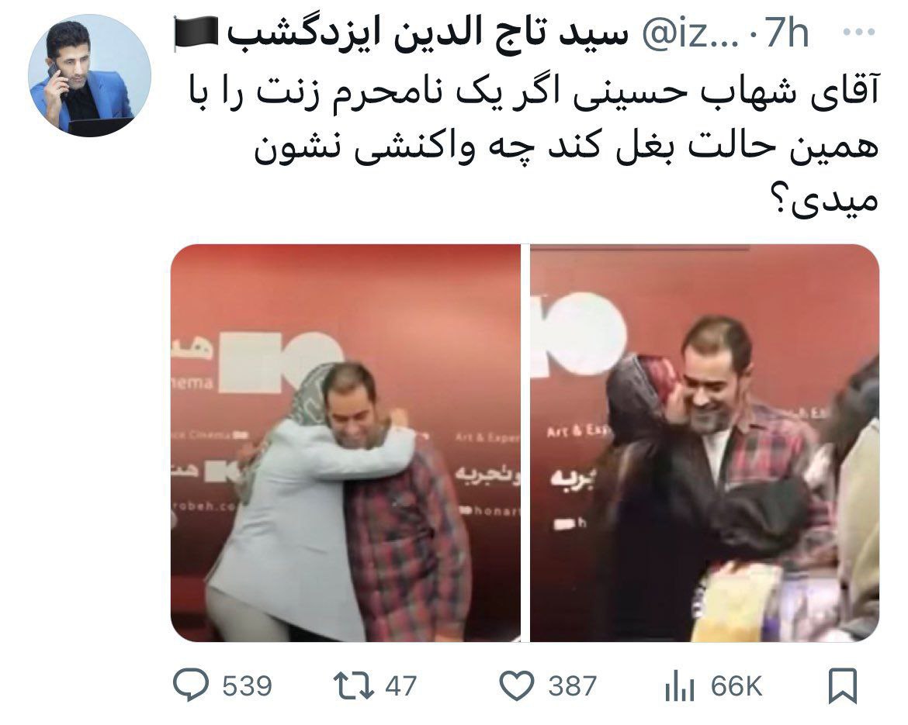Open the author's profile picture
The image size is (908, 725).
click(x=90, y=75)
